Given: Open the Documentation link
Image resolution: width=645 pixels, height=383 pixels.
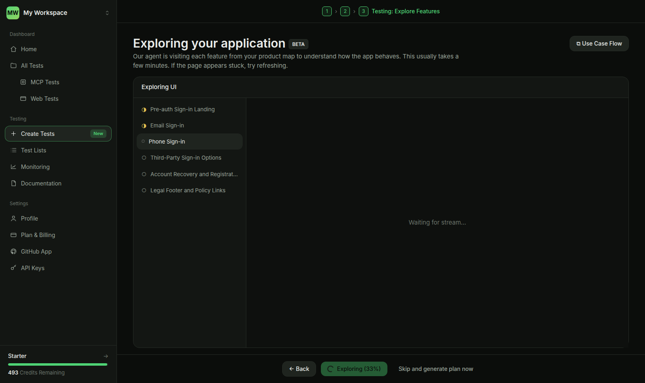Looking at the screenshot, I should click(x=58, y=183).
